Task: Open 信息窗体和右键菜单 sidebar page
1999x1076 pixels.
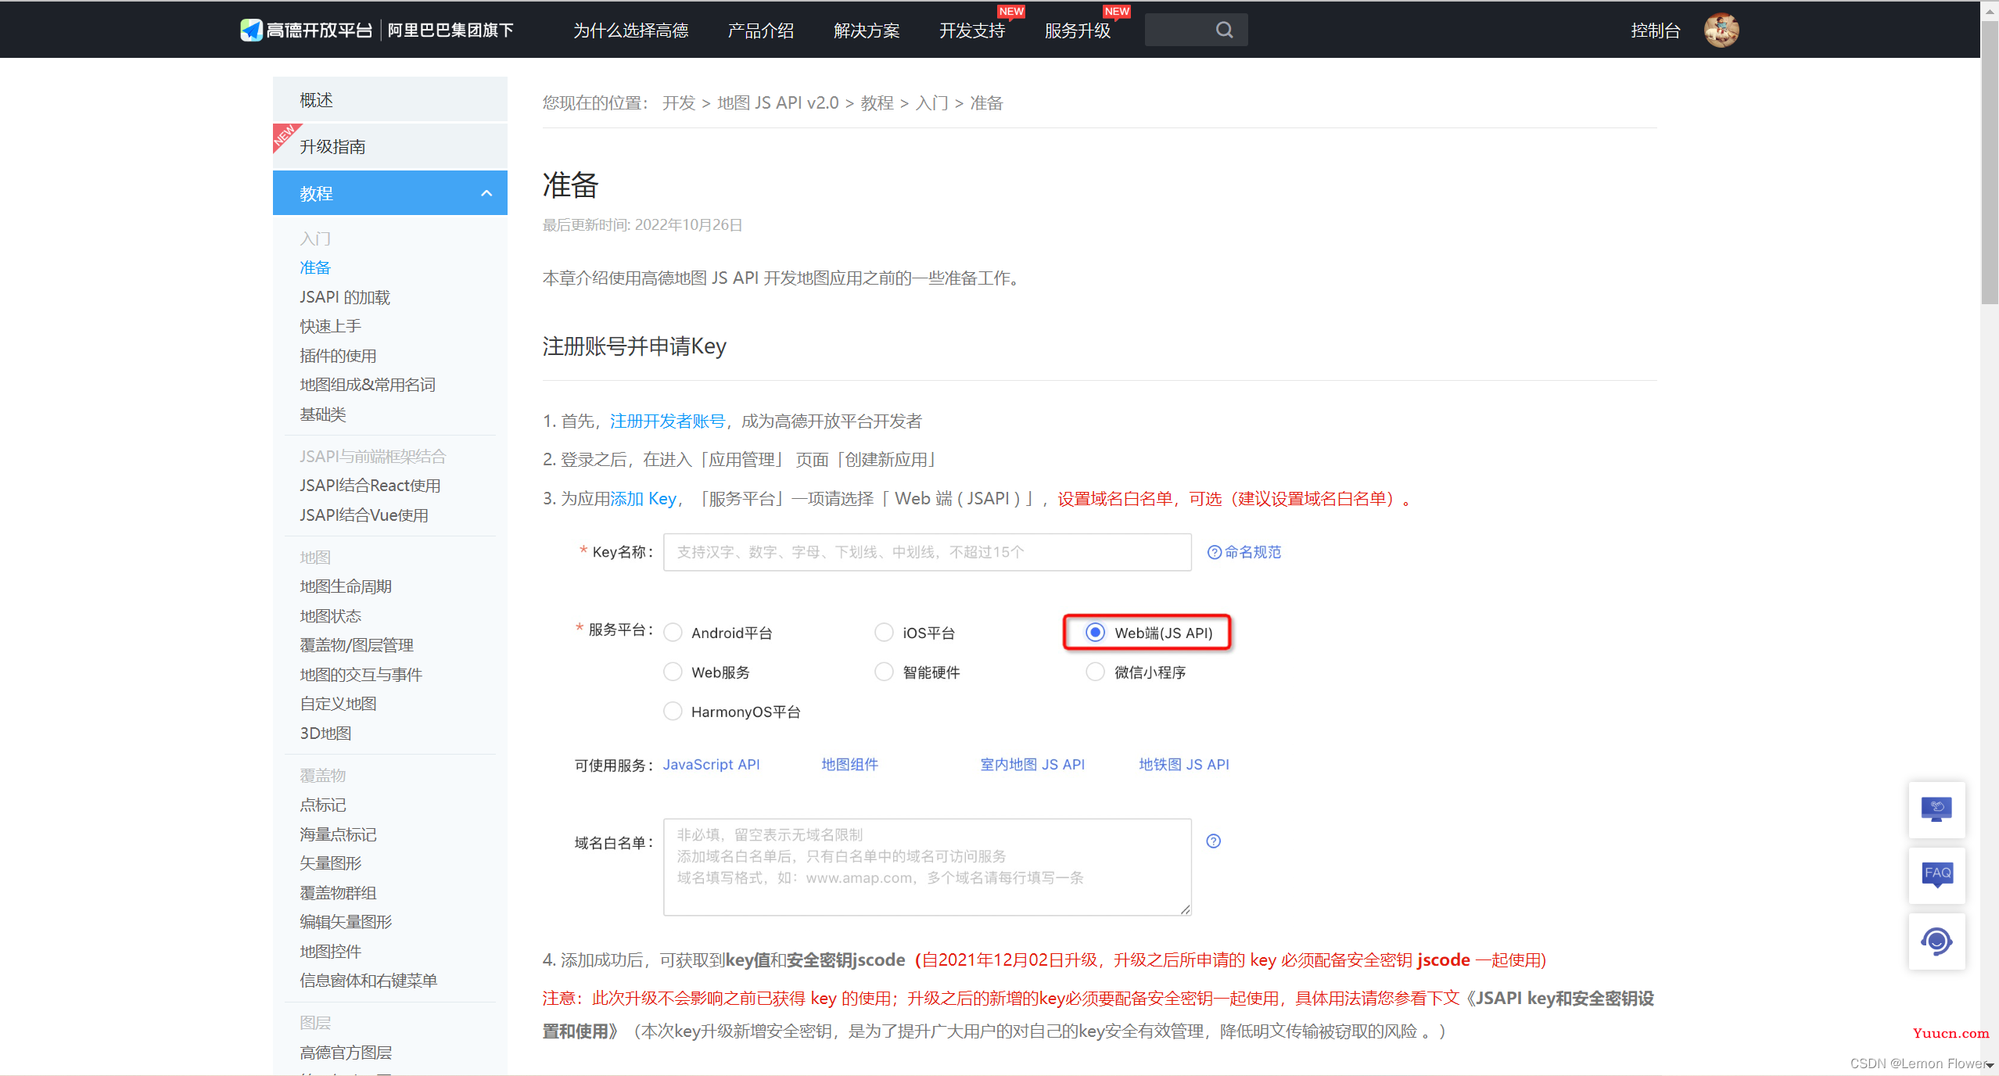Action: click(x=368, y=981)
